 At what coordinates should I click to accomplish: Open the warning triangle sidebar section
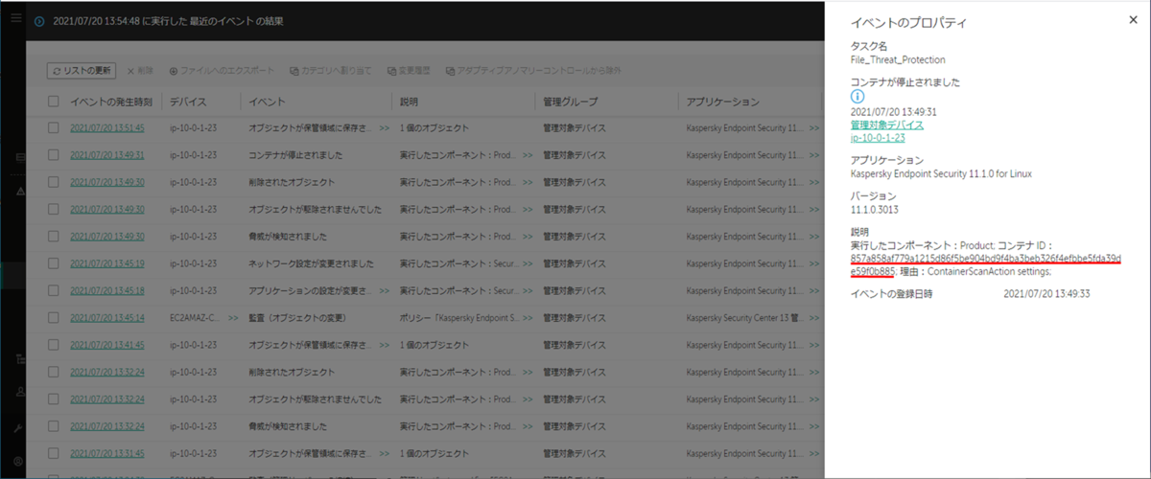pyautogui.click(x=19, y=191)
